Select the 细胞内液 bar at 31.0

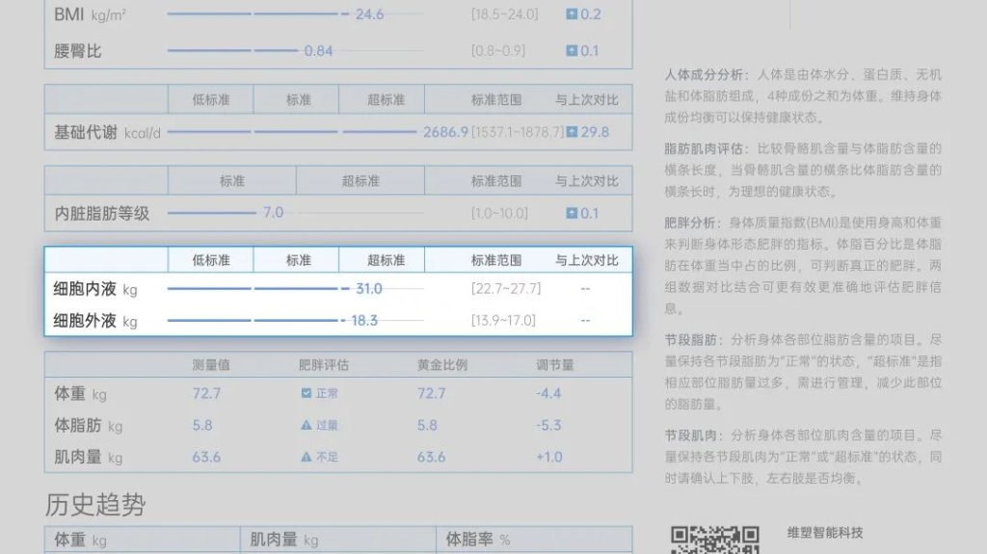click(x=260, y=289)
